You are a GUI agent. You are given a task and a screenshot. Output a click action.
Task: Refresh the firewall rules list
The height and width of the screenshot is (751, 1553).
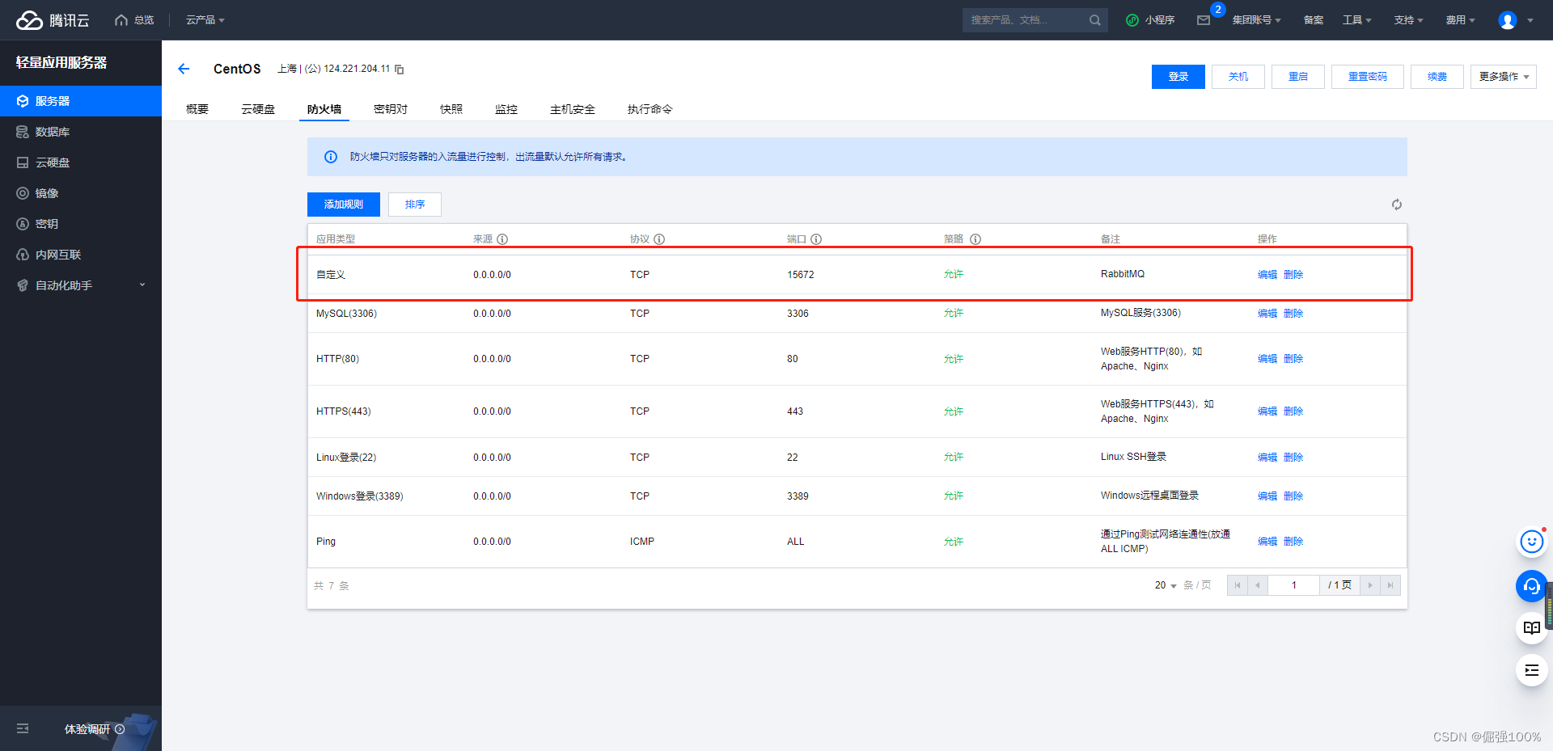tap(1396, 205)
